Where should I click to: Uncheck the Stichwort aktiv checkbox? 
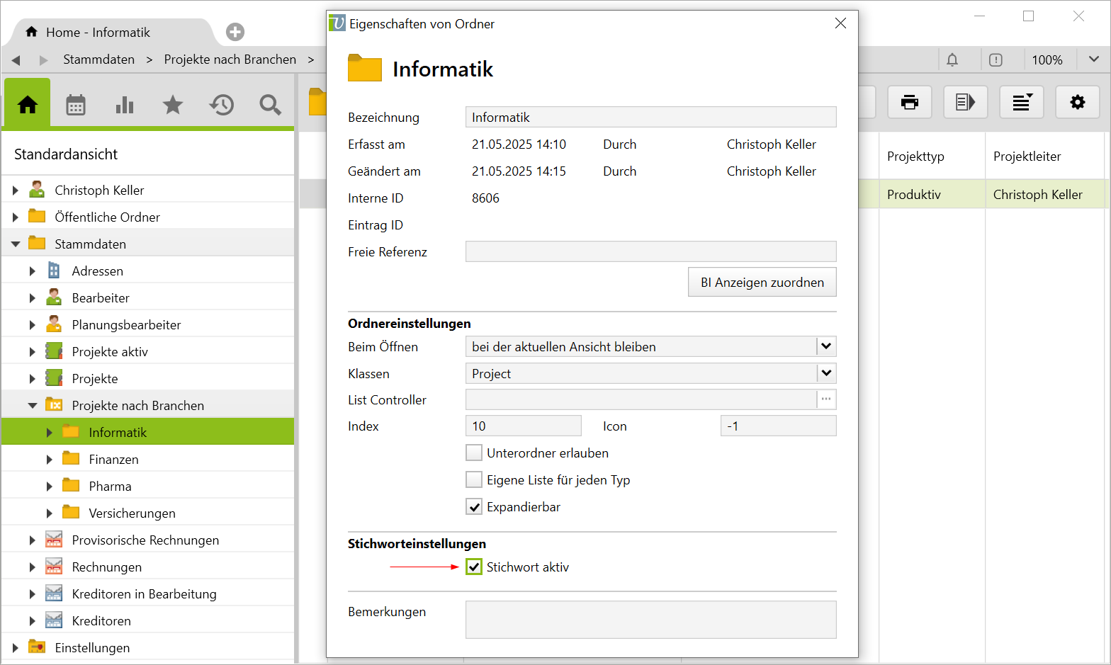click(x=474, y=567)
